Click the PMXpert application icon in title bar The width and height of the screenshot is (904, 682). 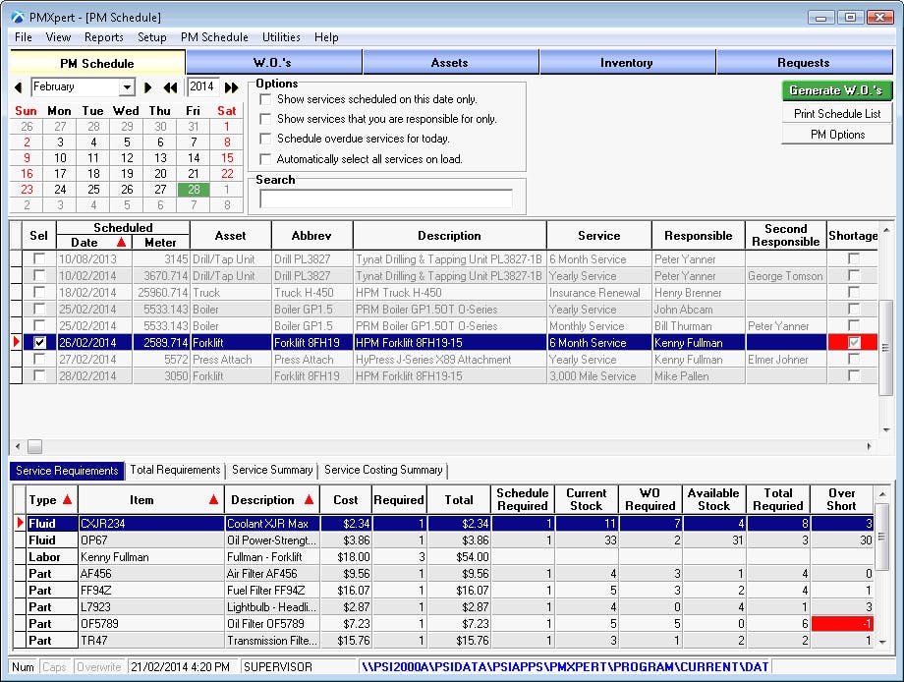[18, 18]
